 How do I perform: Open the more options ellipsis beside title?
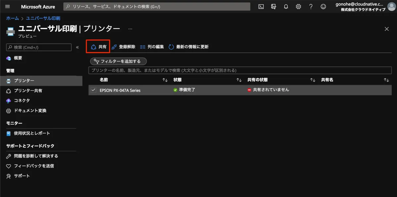click(x=130, y=29)
